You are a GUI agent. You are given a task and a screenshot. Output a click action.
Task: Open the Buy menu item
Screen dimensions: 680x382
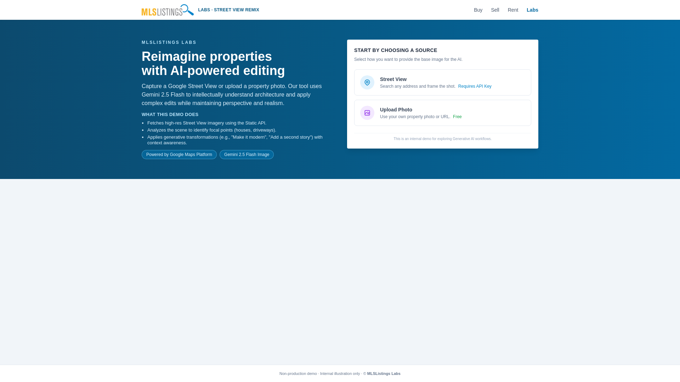pos(478,10)
